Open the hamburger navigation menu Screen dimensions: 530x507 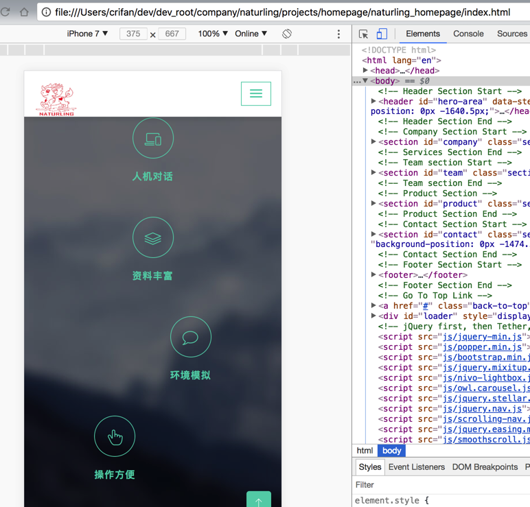point(256,93)
